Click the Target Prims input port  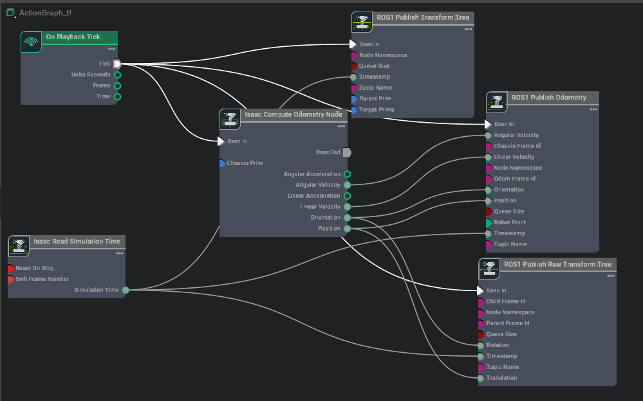(x=354, y=110)
